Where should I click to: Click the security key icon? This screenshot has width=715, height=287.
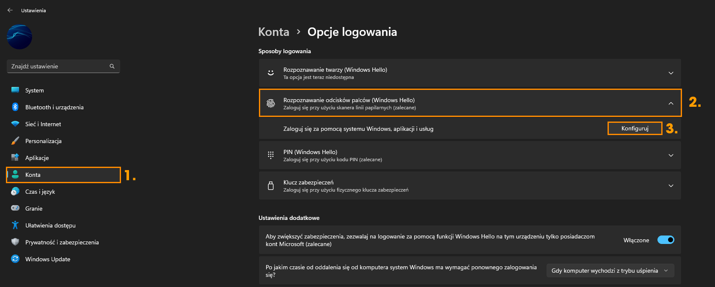(x=271, y=186)
